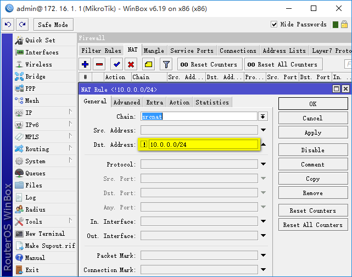Click the red minus remove rule icon
The image size is (352, 277).
click(99, 64)
